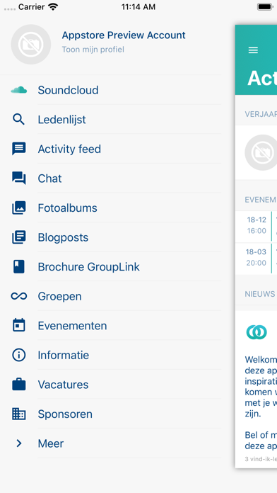
Task: Open Toon mijn profiel link
Action: [93, 50]
